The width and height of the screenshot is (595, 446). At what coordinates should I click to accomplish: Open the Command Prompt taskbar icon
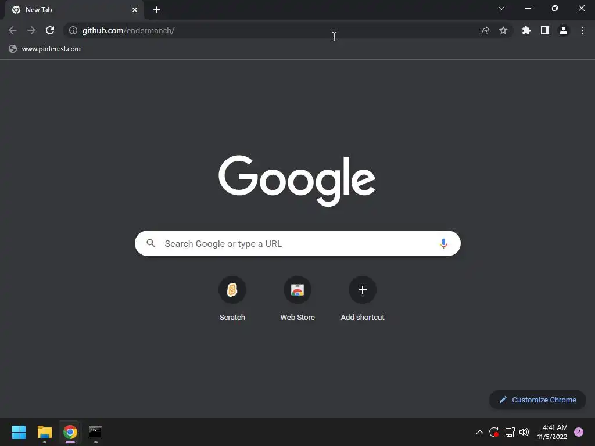click(95, 432)
